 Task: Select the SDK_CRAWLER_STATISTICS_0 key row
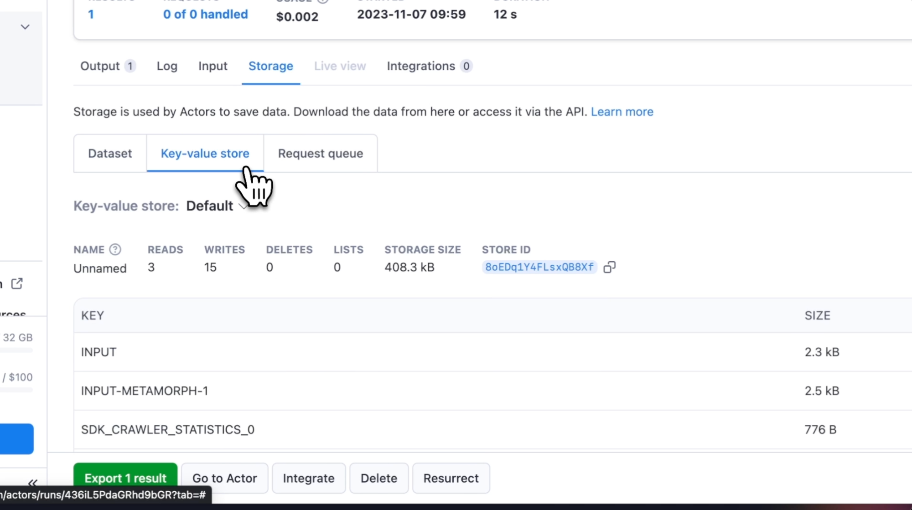point(492,429)
